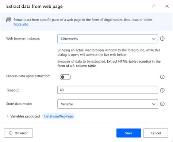Viewport: 173px width, 142px height.
Task: Open the On error settings
Action: (x=18, y=133)
